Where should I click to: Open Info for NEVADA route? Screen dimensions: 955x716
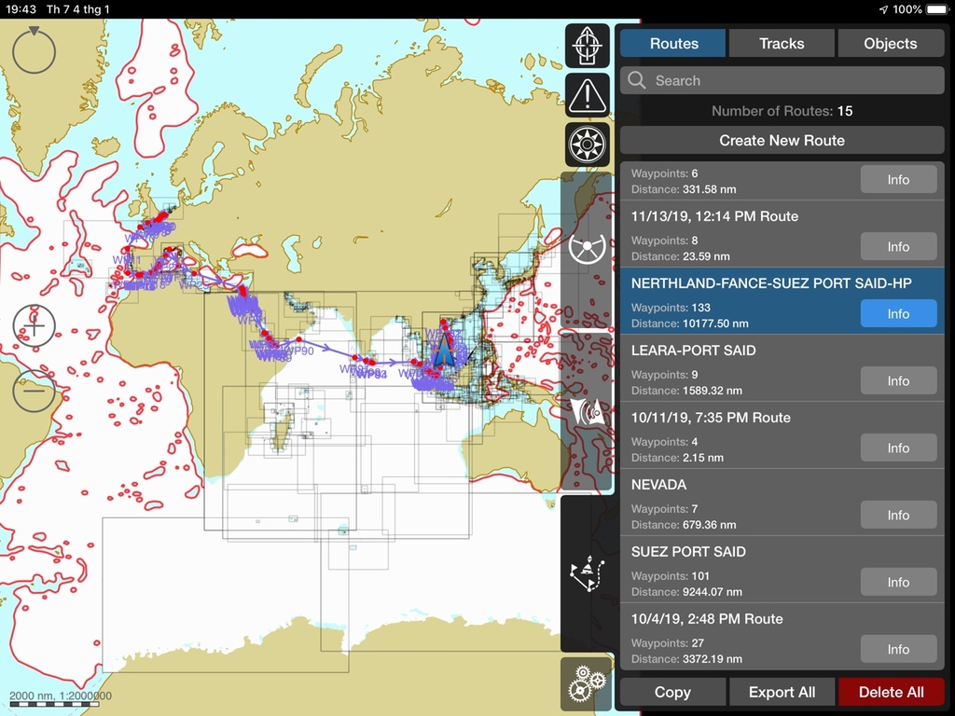(897, 516)
